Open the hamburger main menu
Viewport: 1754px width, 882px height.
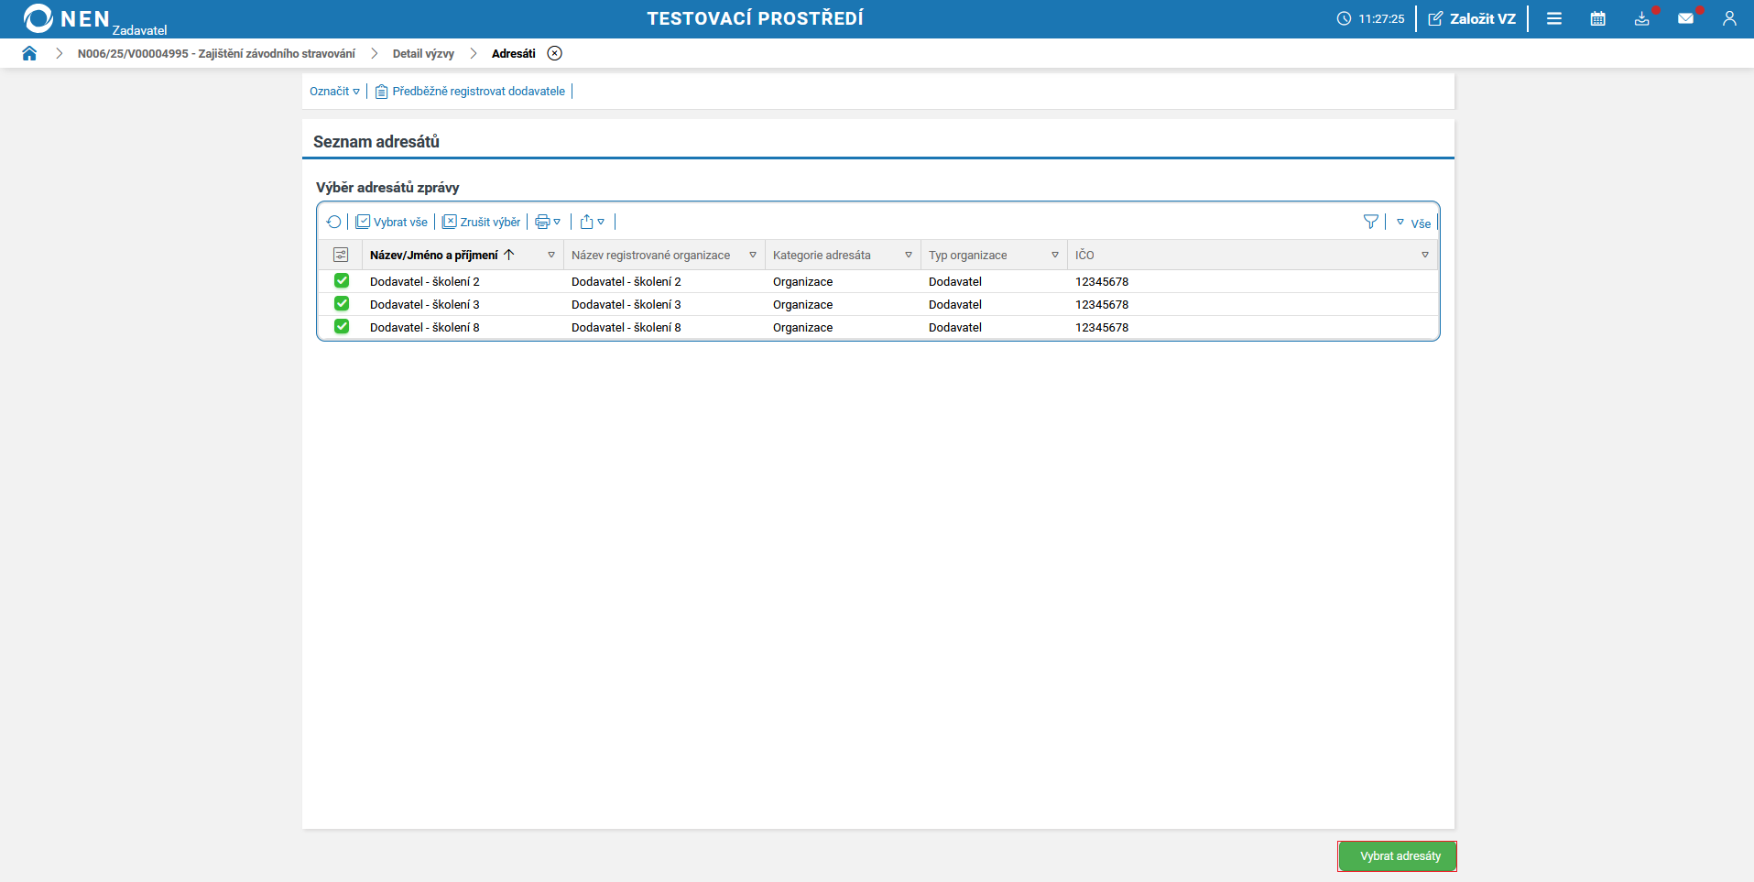point(1553,18)
